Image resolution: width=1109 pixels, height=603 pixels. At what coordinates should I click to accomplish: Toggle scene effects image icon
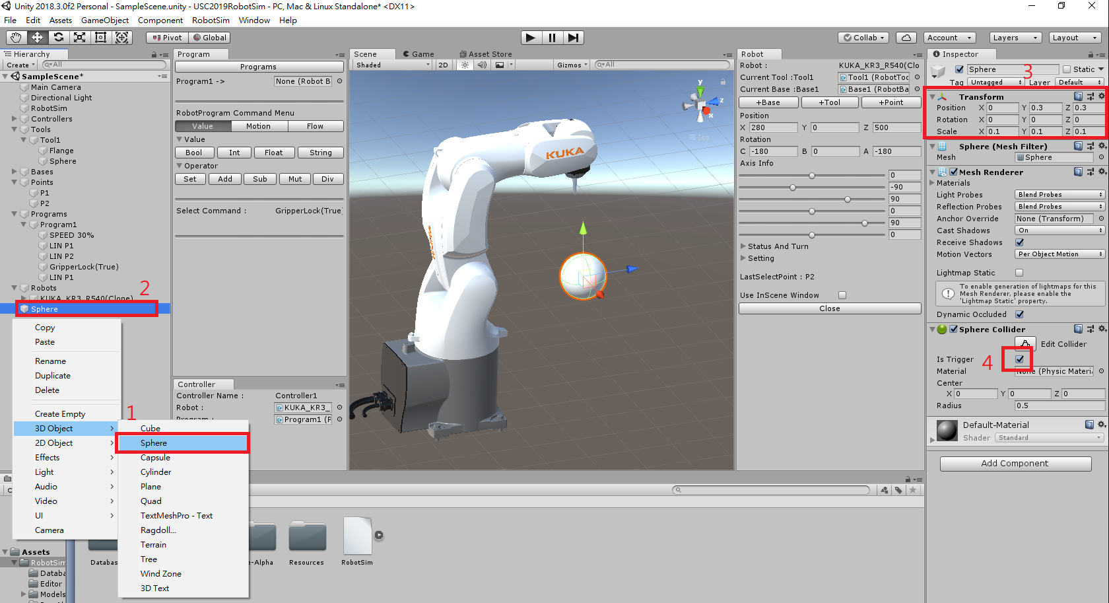click(x=500, y=65)
